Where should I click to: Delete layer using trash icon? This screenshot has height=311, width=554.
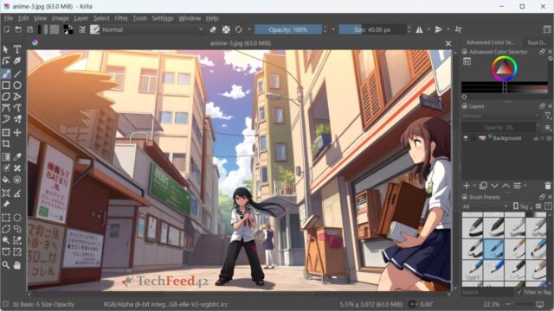tap(548, 186)
